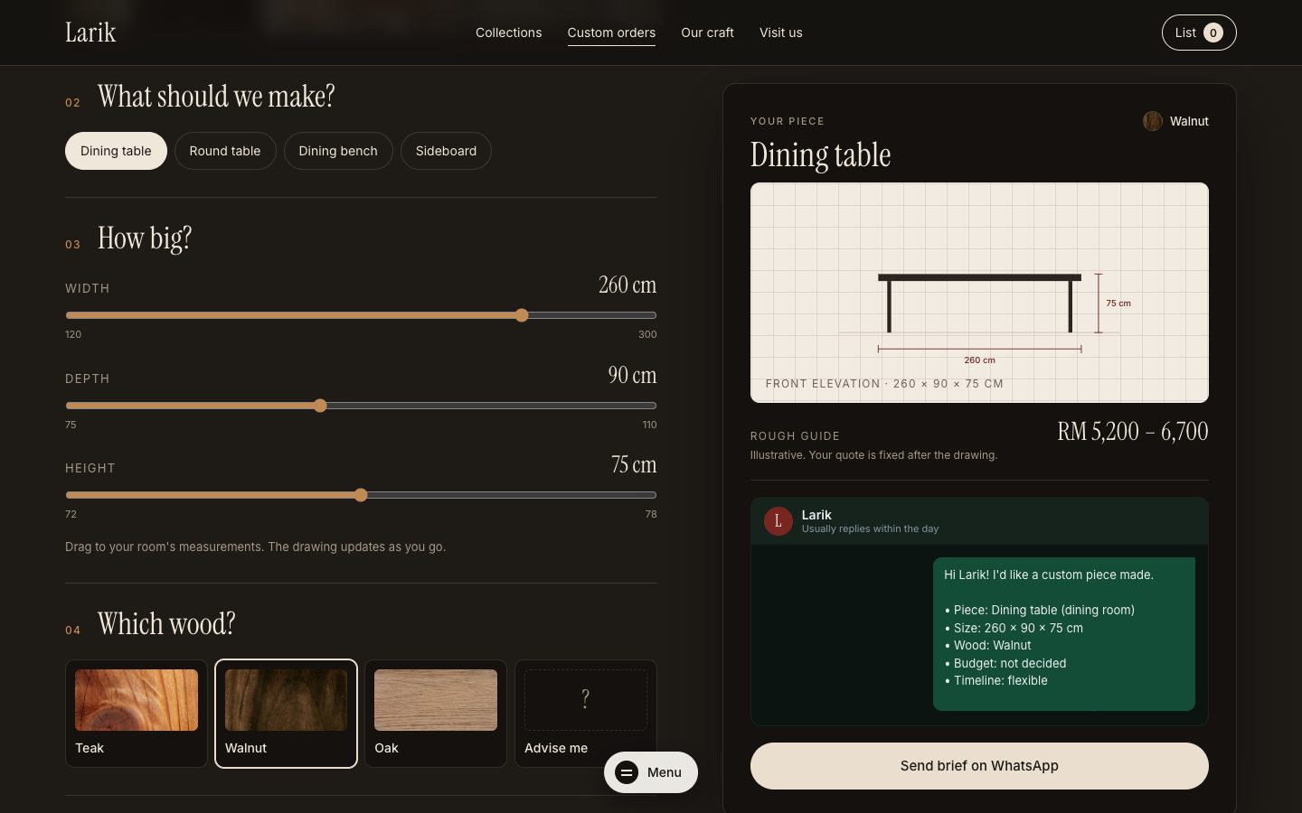This screenshot has height=813, width=1302.
Task: Go to Our craft page
Action: click(x=707, y=33)
